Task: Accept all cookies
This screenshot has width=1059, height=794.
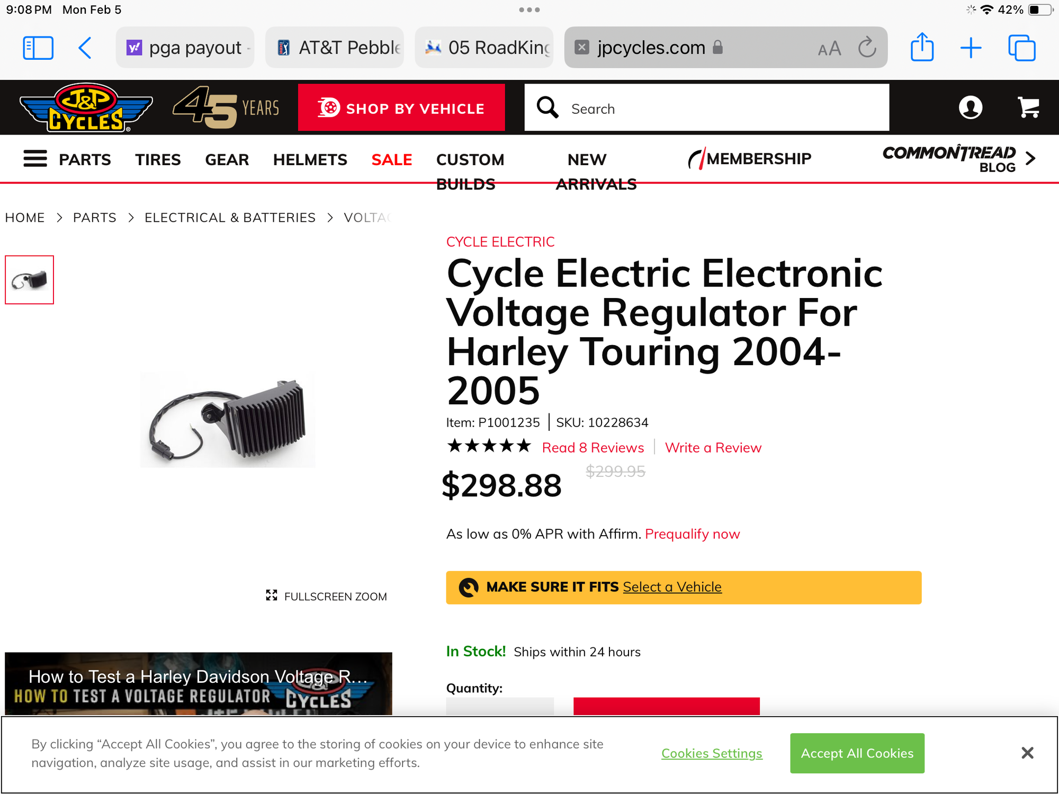Action: coord(857,753)
